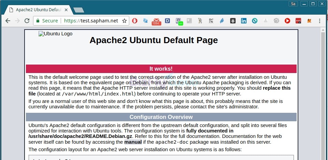This screenshot has width=328, height=160.
Task: Minimize the browser window
Action: (304, 4)
